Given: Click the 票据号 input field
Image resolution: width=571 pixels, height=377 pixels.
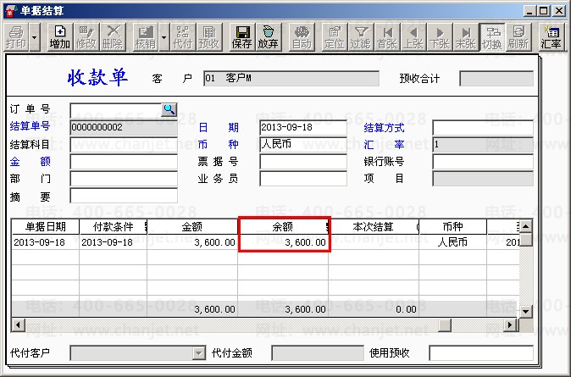Looking at the screenshot, I should click(303, 162).
